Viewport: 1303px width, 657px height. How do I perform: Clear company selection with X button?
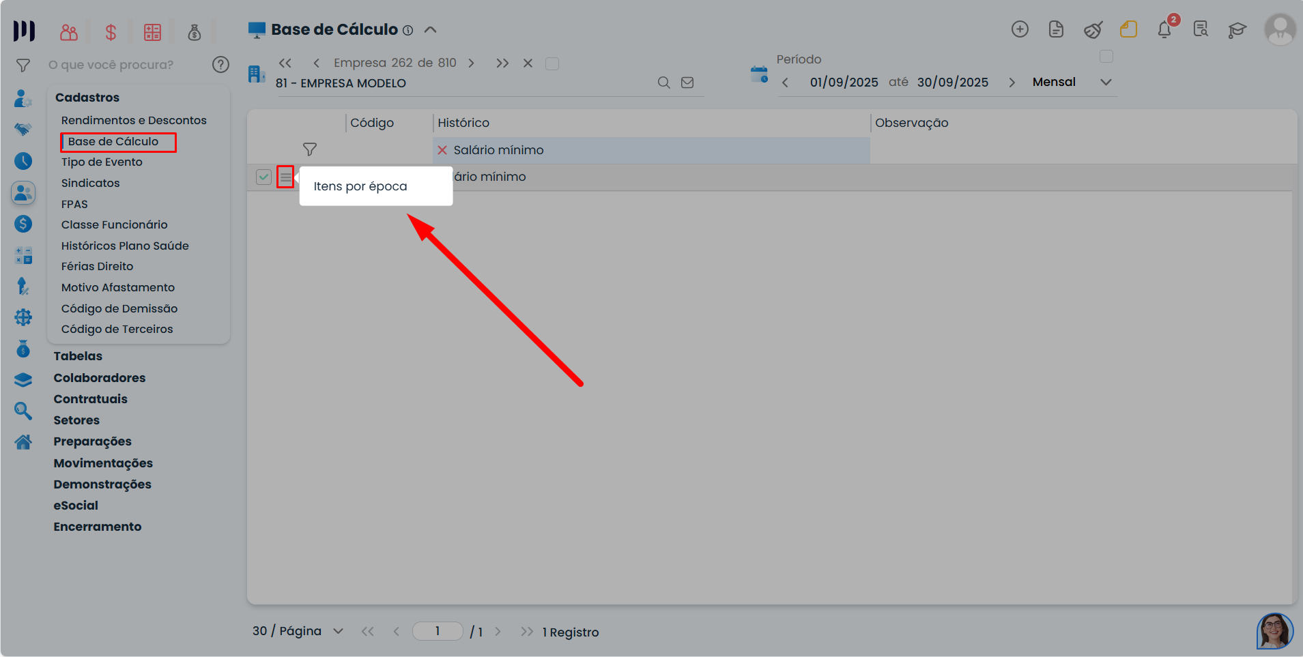tap(528, 63)
